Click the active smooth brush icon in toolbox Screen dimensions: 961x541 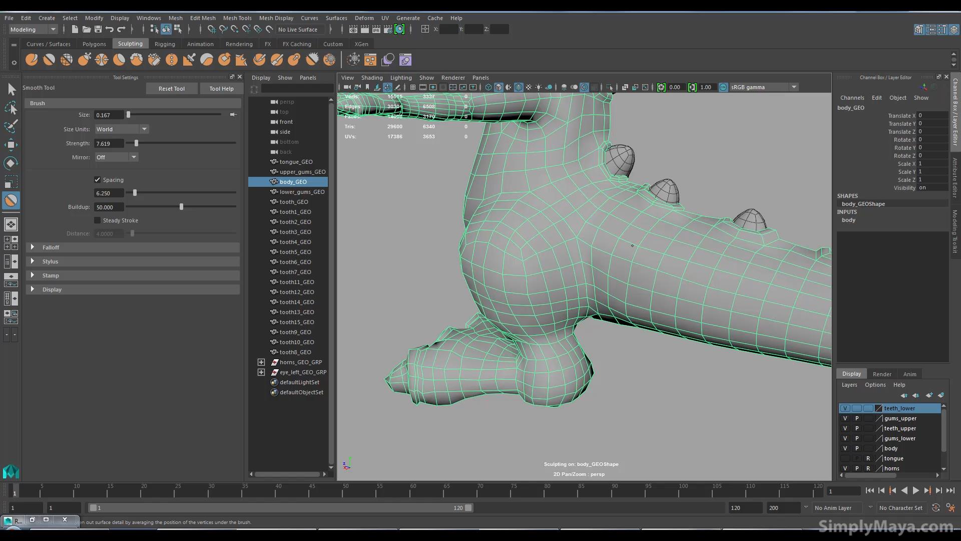(12, 200)
